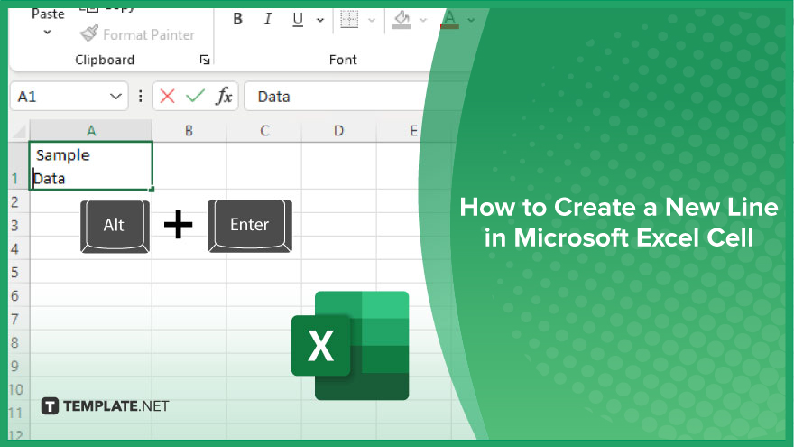This screenshot has width=794, height=447.
Task: Apply font color A
Action: pyautogui.click(x=449, y=19)
